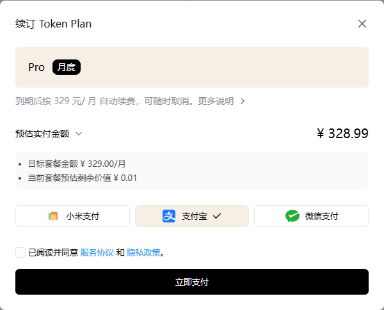Open the 隐私政策 link
This screenshot has height=310, width=384.
tap(144, 252)
